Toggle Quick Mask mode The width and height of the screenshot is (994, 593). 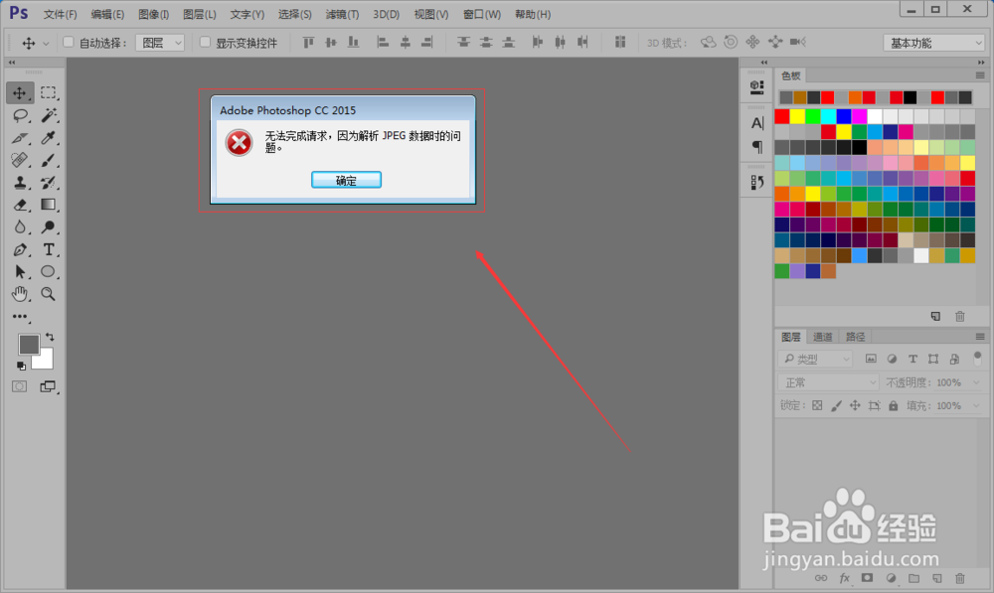pos(20,386)
